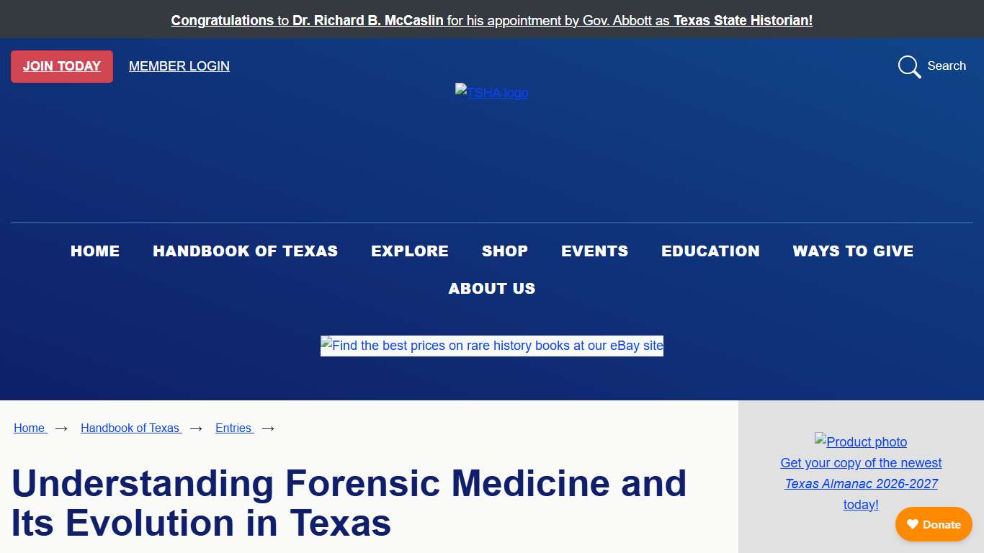Viewport: 984px width, 553px height.
Task: Click the HOME navigation item
Action: (94, 251)
